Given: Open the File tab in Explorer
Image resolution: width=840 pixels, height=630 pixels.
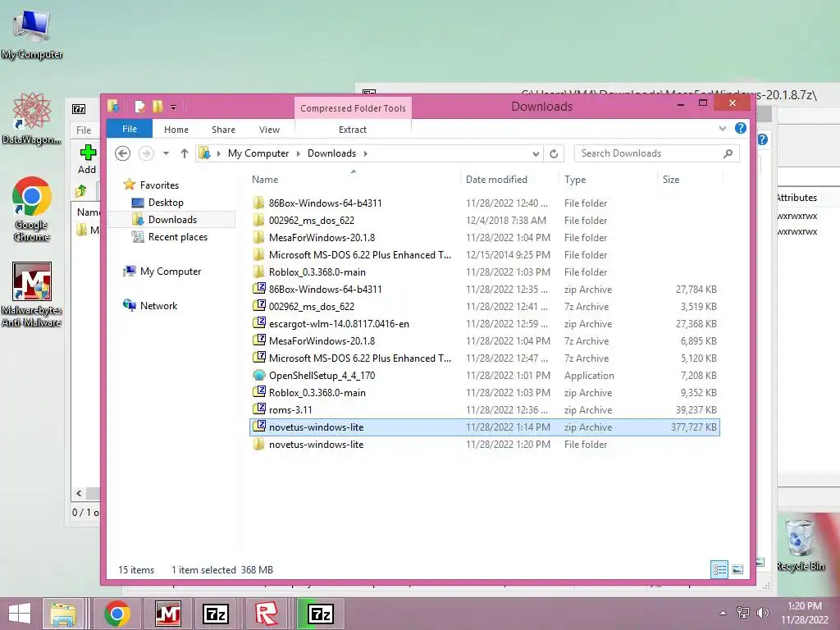Looking at the screenshot, I should tap(130, 129).
